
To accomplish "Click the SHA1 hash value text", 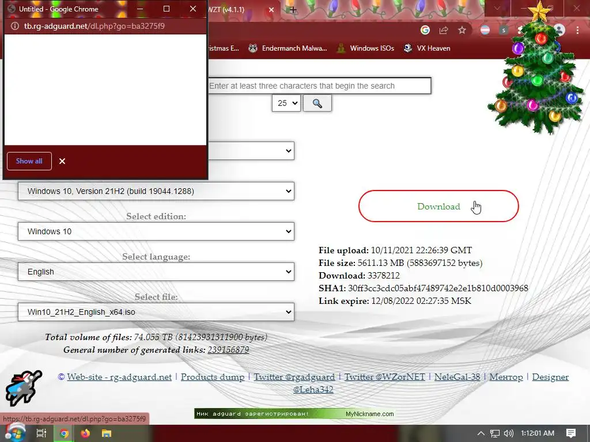I will (x=438, y=288).
